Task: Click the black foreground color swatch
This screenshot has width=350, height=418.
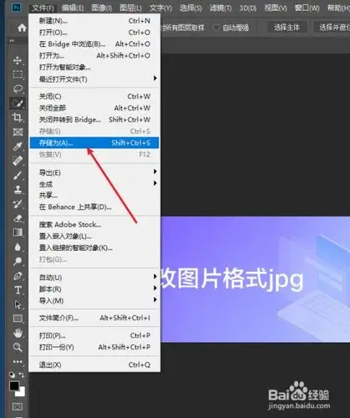Action: (14, 385)
